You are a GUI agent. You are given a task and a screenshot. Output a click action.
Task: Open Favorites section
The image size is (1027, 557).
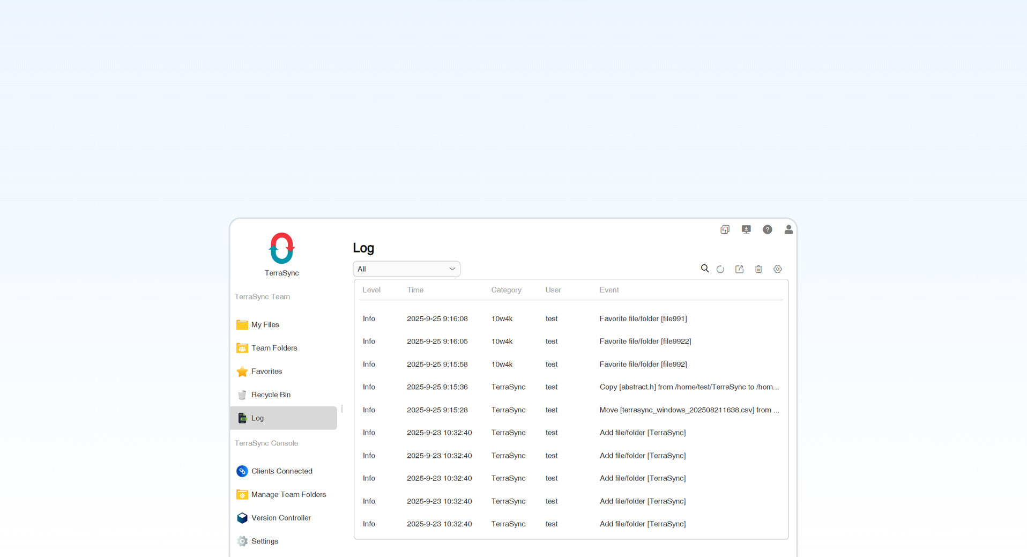click(266, 372)
